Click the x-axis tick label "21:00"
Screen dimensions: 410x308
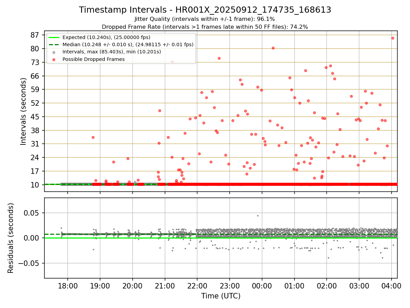[165, 285]
